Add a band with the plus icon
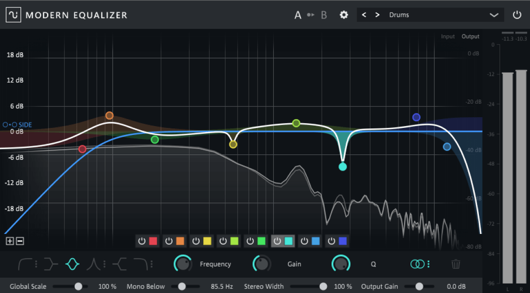Screen dimensions: 530x293 tap(10, 241)
